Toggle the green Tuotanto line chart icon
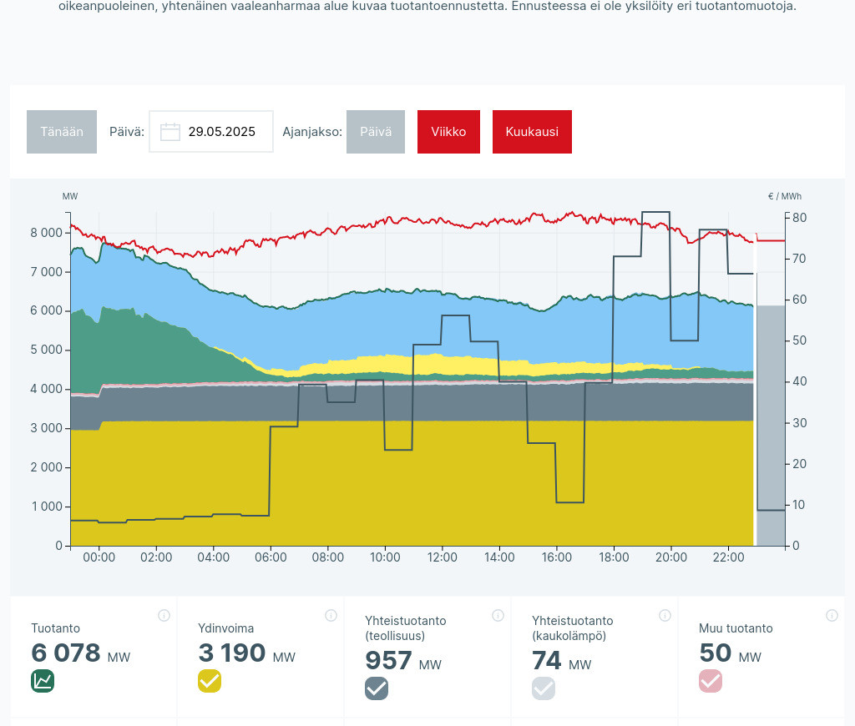Viewport: 855px width, 726px height. click(43, 681)
